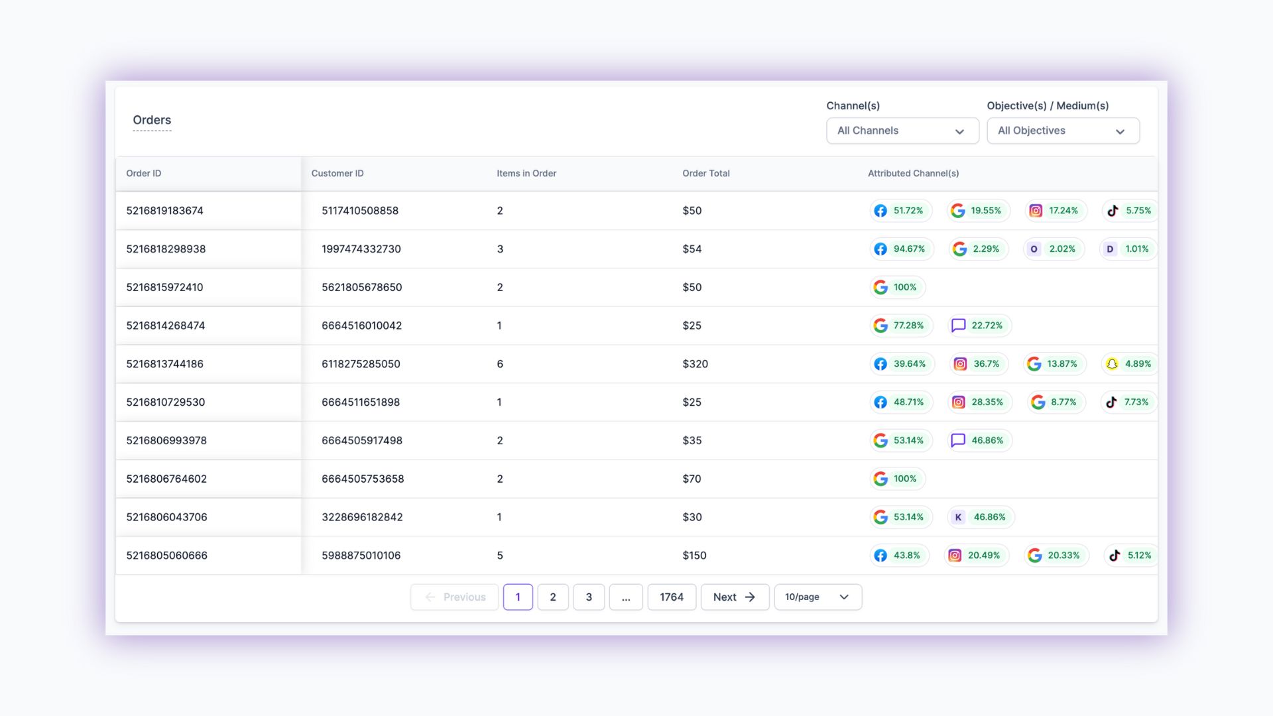
Task: Open the All Objectives dropdown
Action: (1062, 131)
